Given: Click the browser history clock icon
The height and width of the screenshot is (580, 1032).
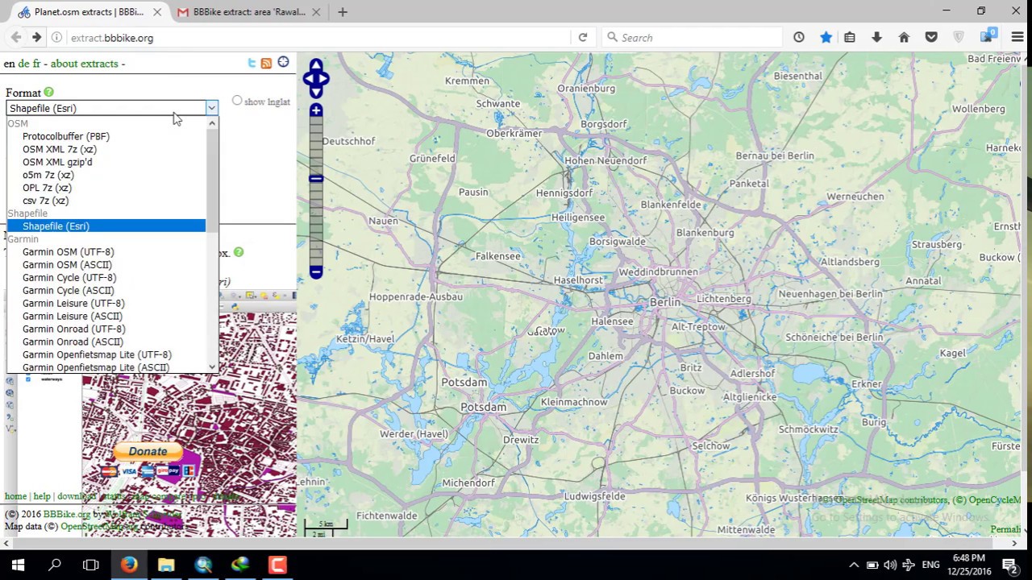Looking at the screenshot, I should (798, 37).
